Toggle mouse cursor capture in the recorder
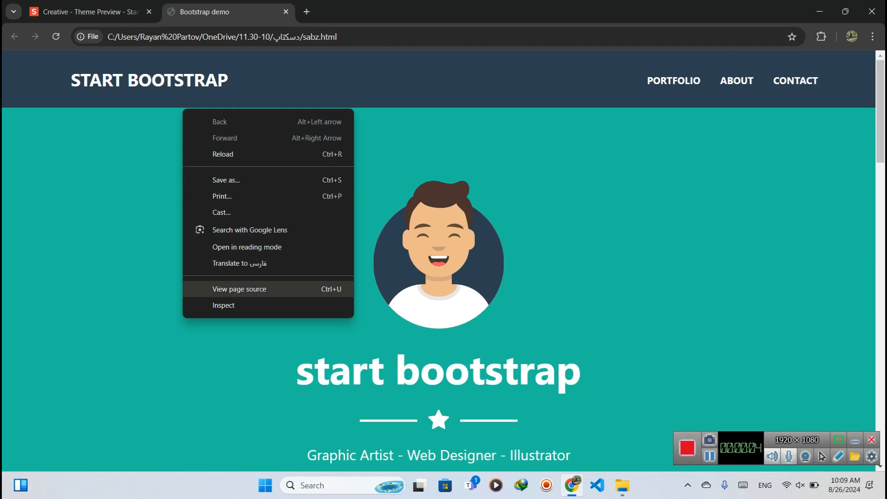This screenshot has width=887, height=499. [822, 456]
